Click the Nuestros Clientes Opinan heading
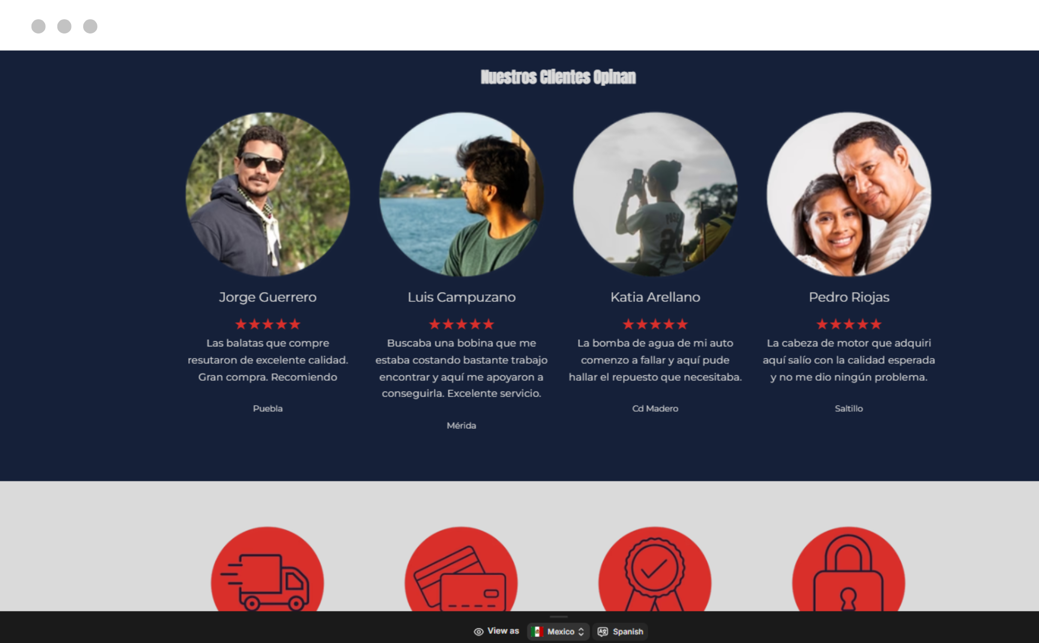The image size is (1039, 643). coord(558,77)
